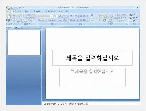Click the Convert to SmartArt icon
This screenshot has height=111, width=146.
[x=92, y=21]
